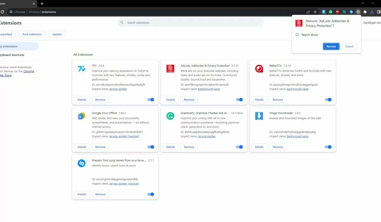Image resolution: width=381 pixels, height=222 pixels.
Task: Click the Update button
Action: click(x=57, y=34)
